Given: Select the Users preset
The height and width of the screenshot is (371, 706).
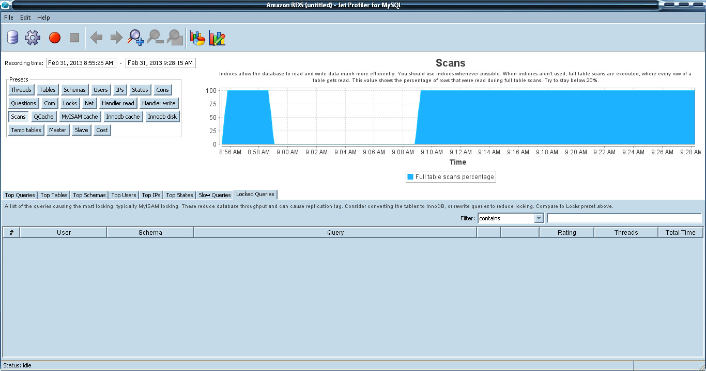Looking at the screenshot, I should pyautogui.click(x=101, y=90).
